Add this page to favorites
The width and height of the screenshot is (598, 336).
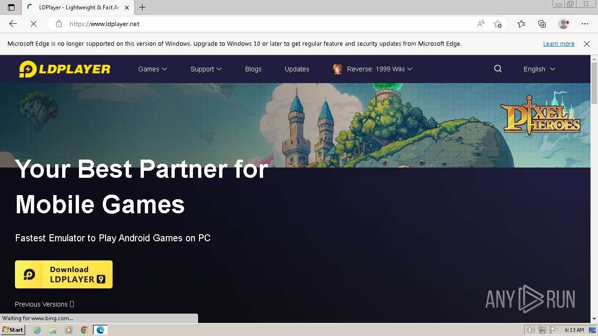pyautogui.click(x=498, y=24)
